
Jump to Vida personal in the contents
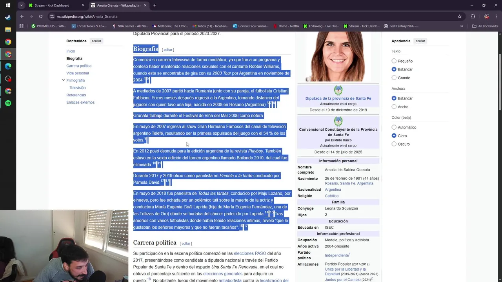click(x=78, y=73)
